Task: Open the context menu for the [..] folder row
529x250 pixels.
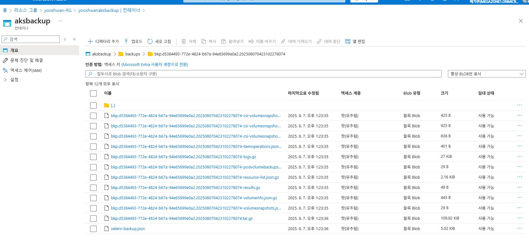Action: click(x=519, y=105)
